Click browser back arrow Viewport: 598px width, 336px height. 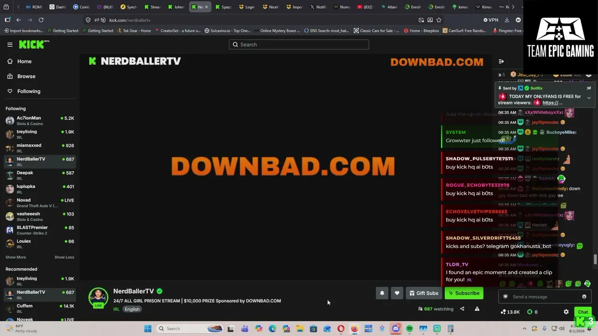click(x=19, y=20)
